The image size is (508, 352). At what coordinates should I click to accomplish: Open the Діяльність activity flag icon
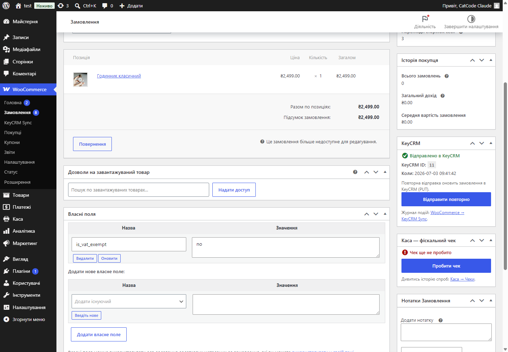coord(425,19)
